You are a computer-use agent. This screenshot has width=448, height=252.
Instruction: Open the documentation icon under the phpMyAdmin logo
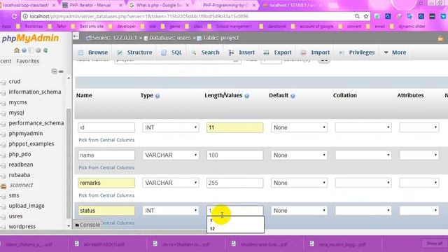coord(31,50)
